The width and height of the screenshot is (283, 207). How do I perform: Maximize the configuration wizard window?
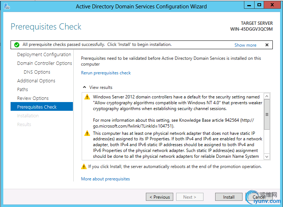(259, 5)
